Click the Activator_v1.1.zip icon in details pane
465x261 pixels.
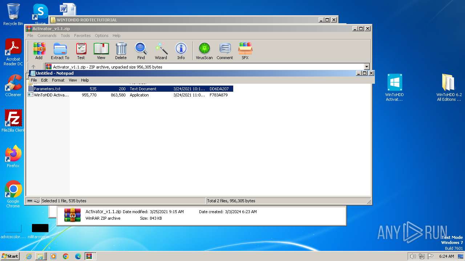pos(72,215)
